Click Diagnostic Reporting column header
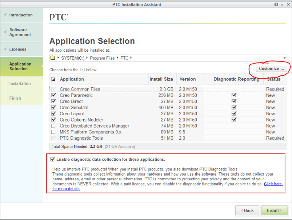The width and height of the screenshot is (292, 220). coord(234,79)
